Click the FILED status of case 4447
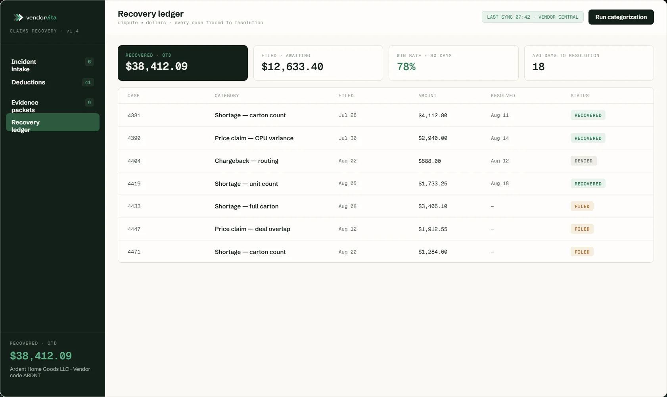This screenshot has width=667, height=397. click(x=582, y=229)
